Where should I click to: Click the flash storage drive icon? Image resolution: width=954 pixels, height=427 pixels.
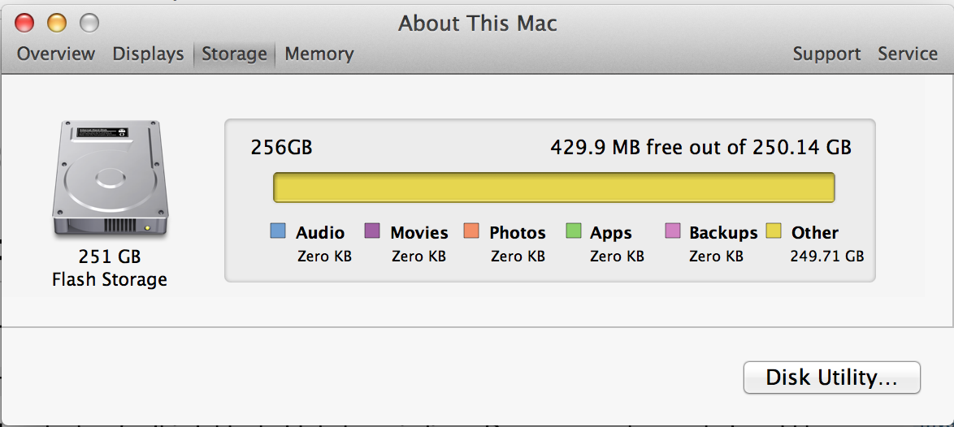[110, 179]
